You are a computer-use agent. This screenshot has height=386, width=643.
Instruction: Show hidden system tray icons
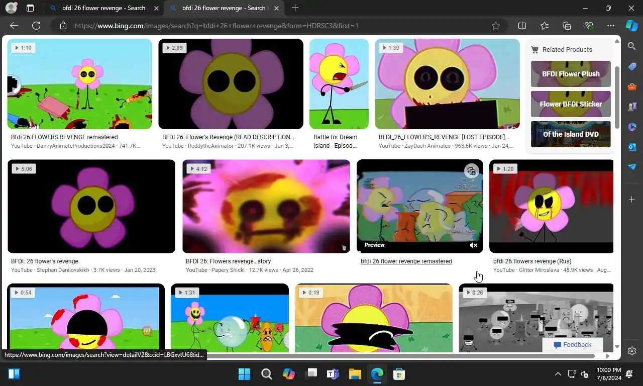coord(558,374)
